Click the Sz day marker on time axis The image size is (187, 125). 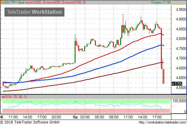point(75,117)
